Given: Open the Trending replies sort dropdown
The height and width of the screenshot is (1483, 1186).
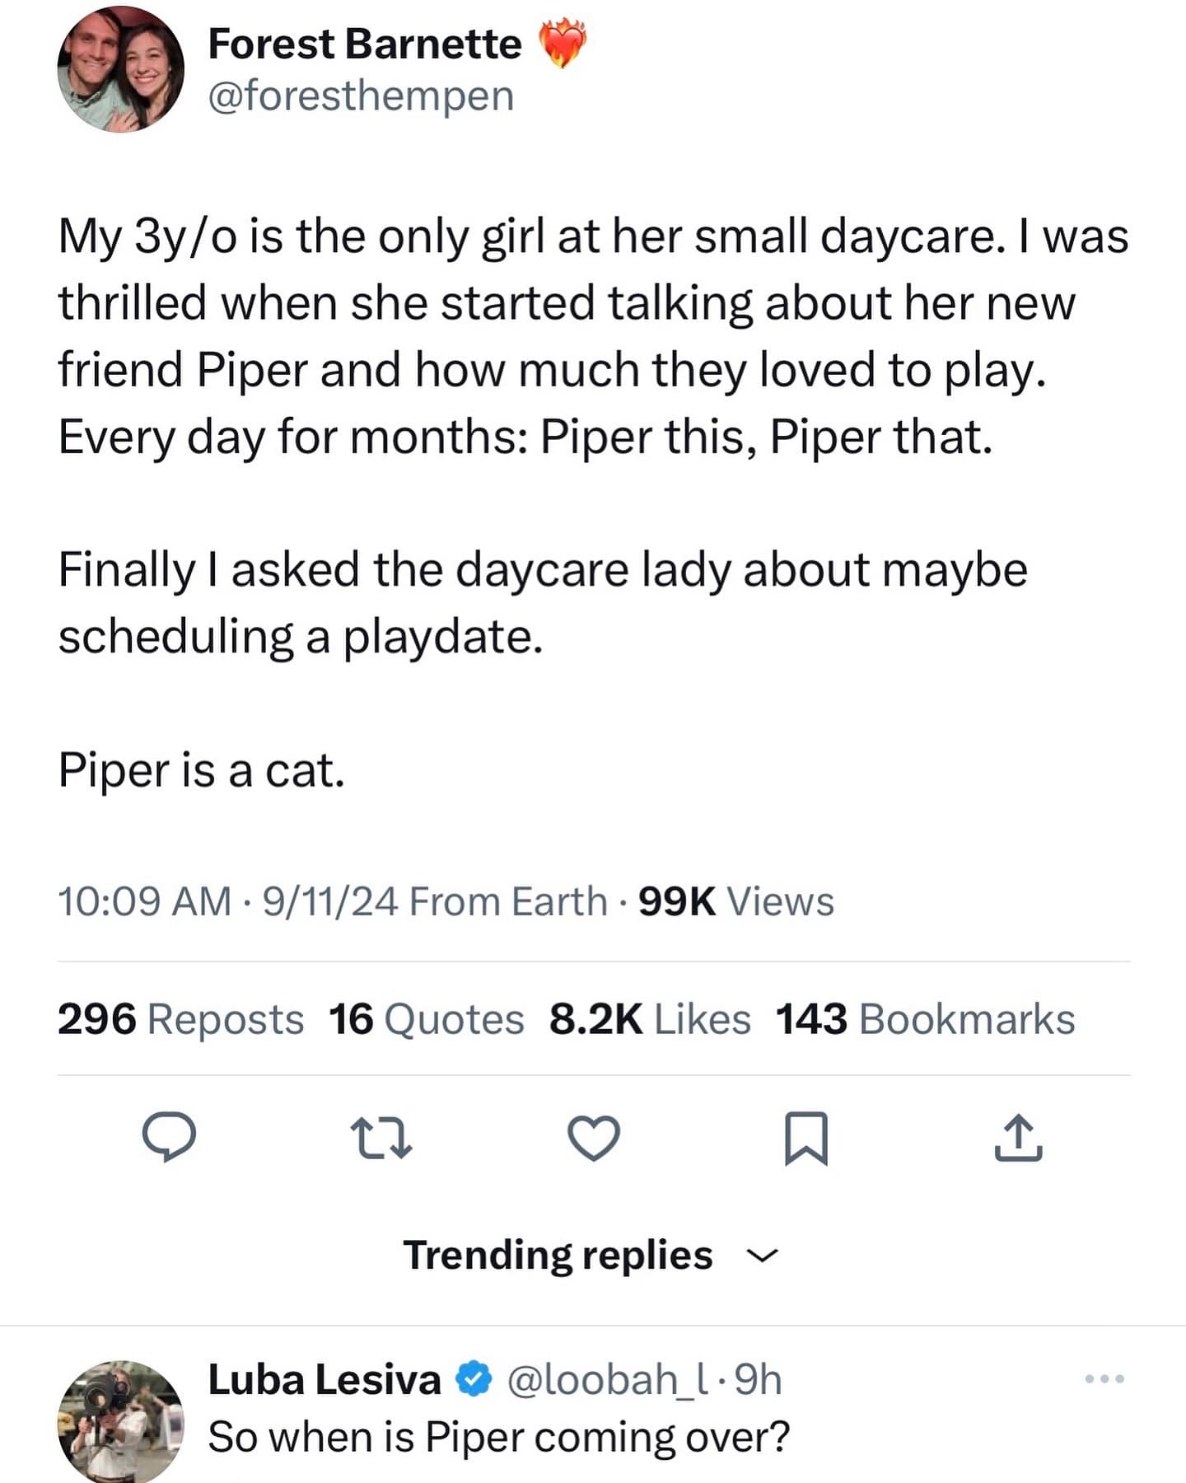Looking at the screenshot, I should click(558, 1256).
